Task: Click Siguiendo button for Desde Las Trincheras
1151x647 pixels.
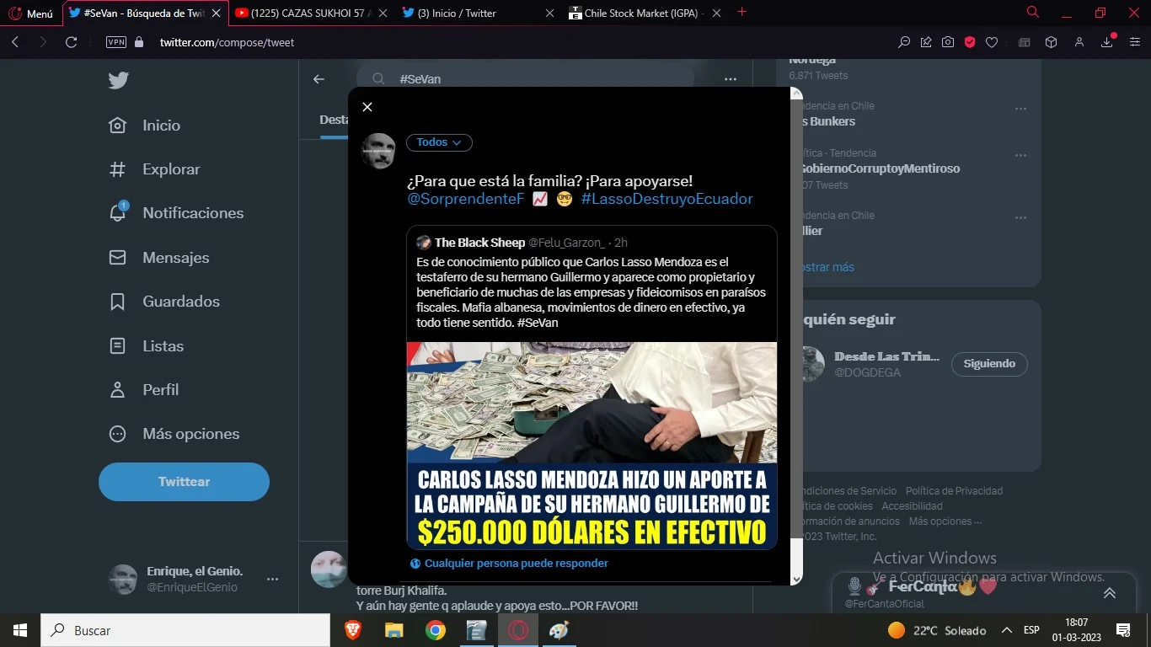Action: point(989,364)
